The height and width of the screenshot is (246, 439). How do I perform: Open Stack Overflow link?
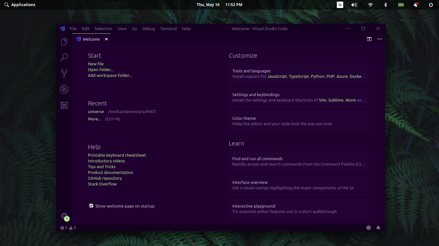point(103,184)
